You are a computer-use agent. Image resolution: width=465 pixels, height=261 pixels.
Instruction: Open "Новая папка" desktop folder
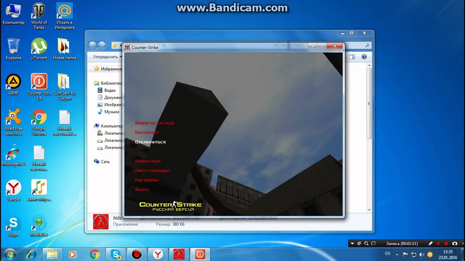[x=64, y=49]
